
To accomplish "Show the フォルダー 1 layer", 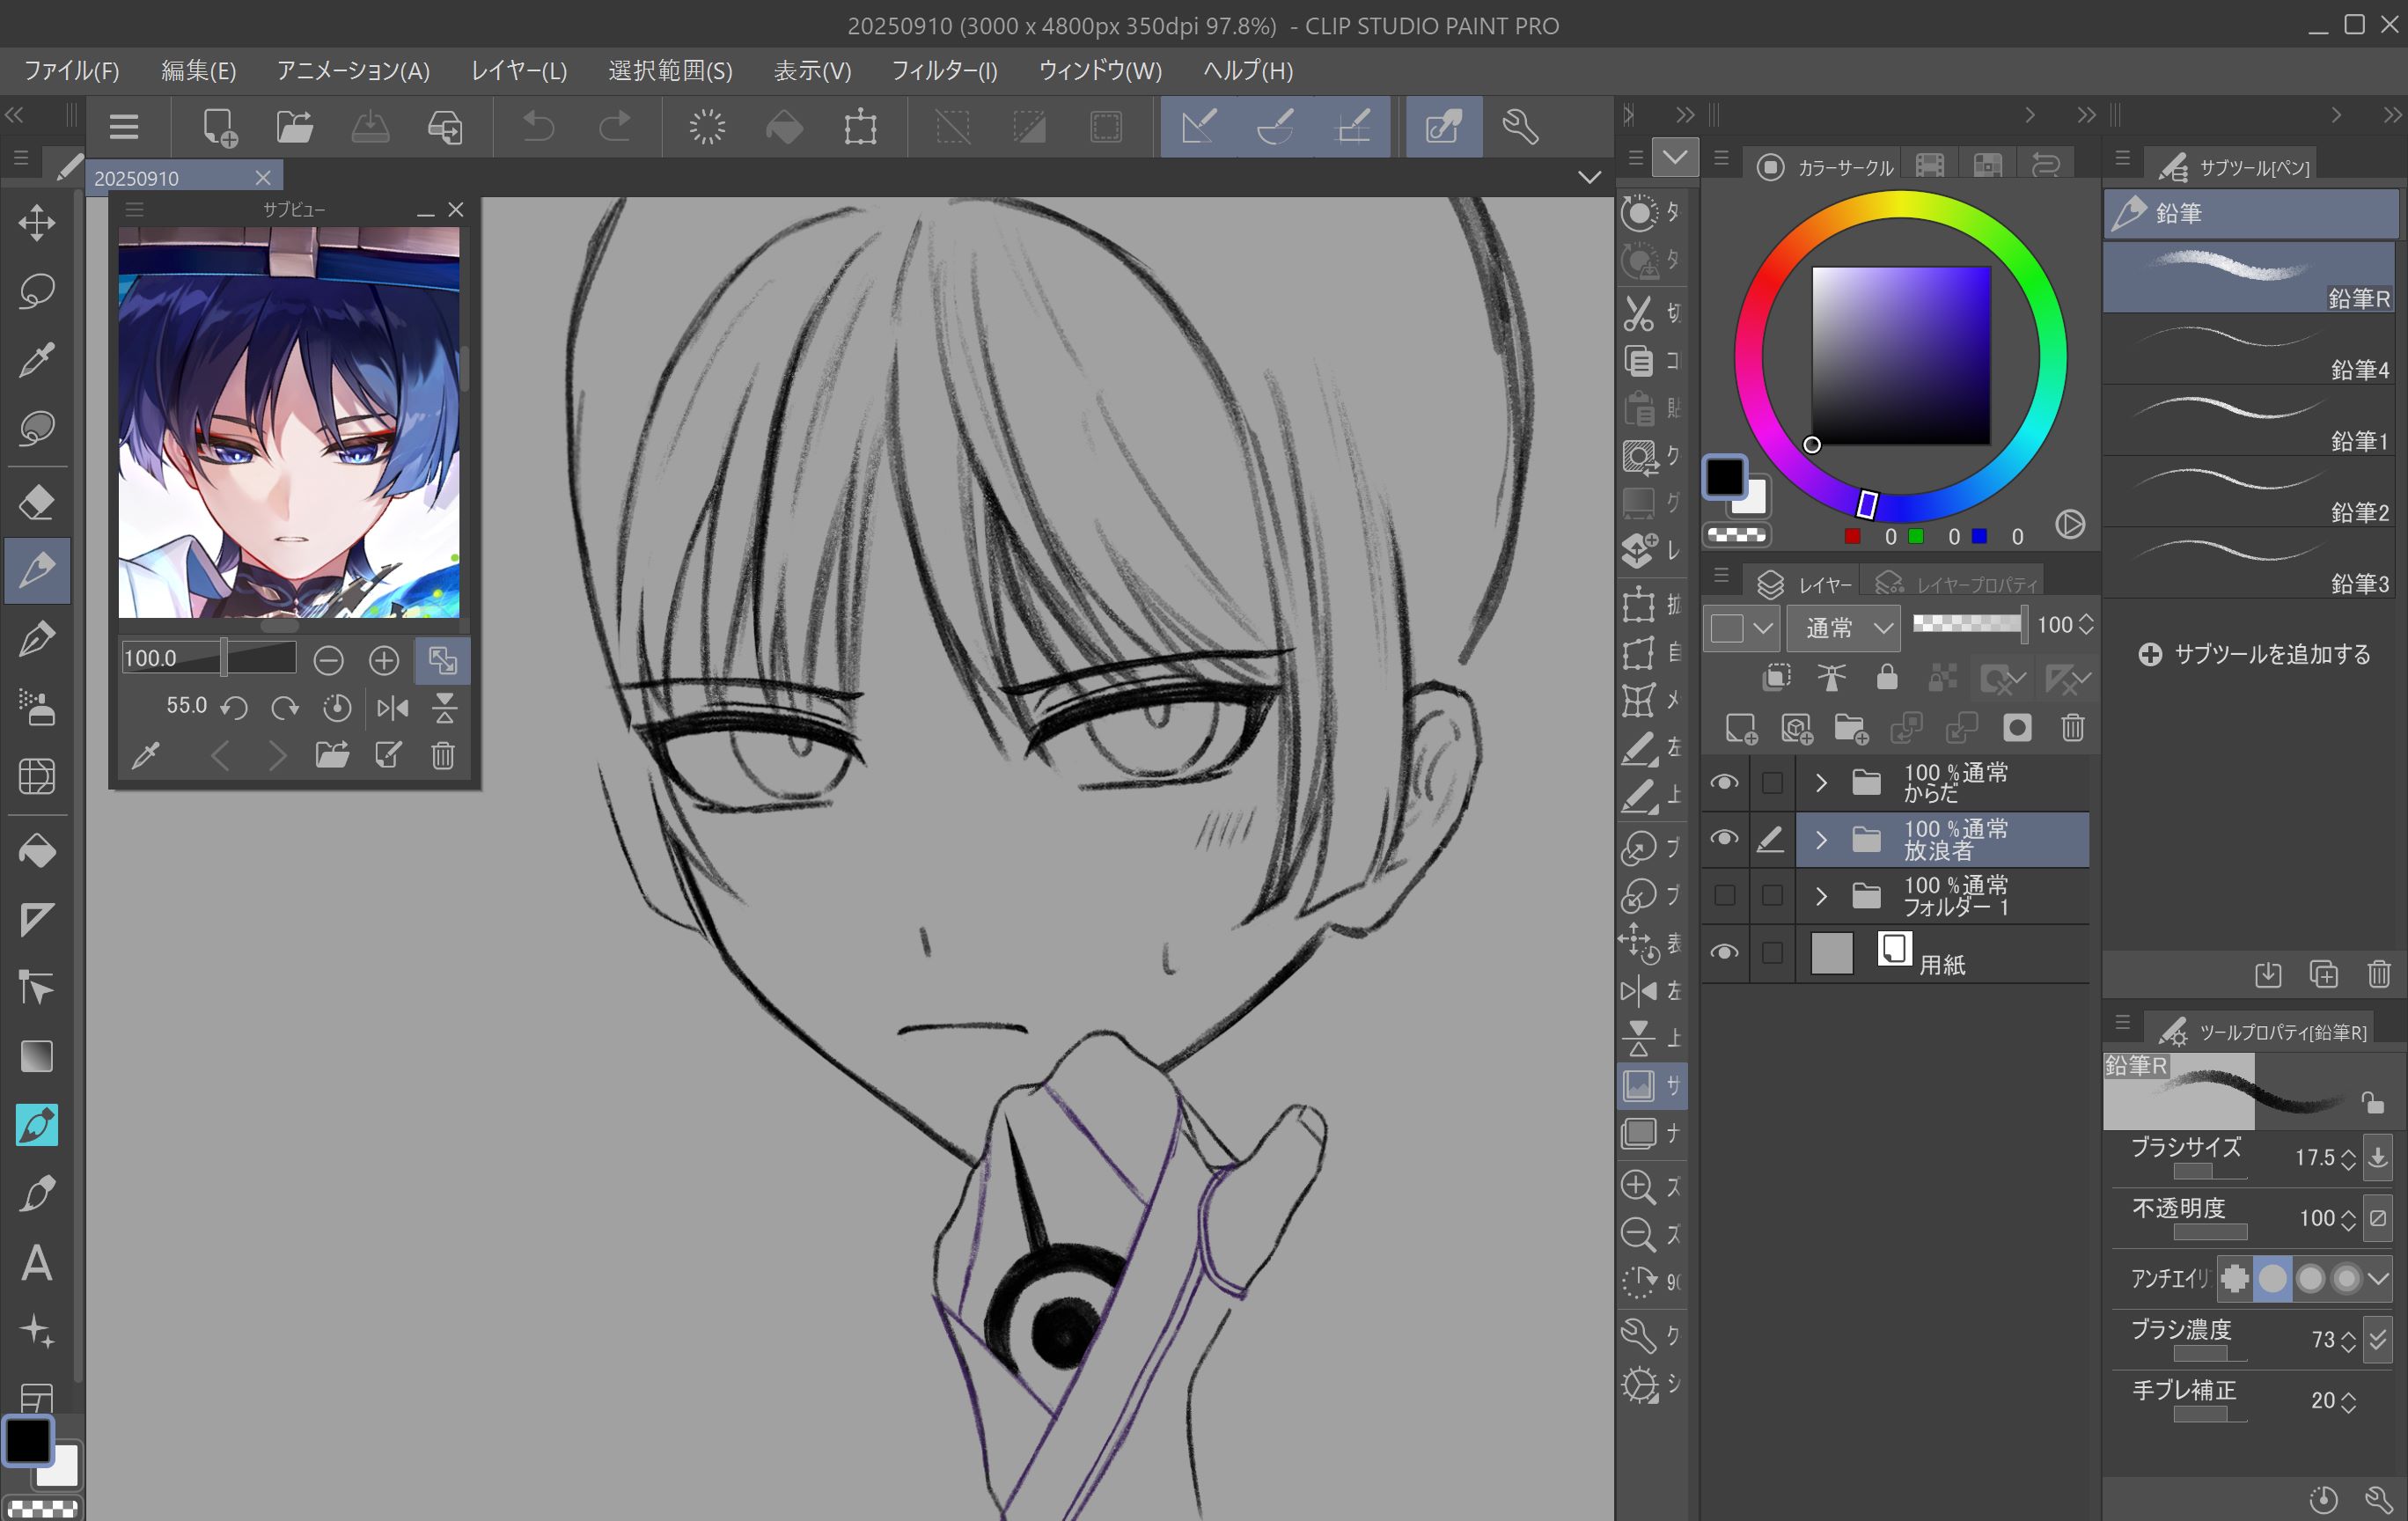I will point(1724,895).
